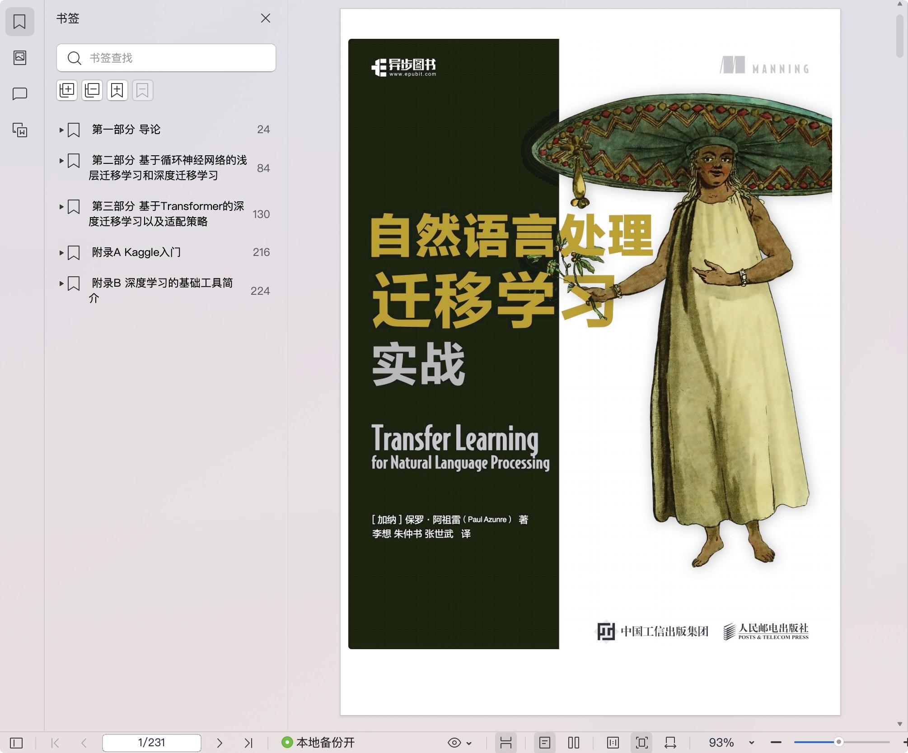Open the comments panel sidebar icon
The width and height of the screenshot is (908, 753).
(19, 94)
